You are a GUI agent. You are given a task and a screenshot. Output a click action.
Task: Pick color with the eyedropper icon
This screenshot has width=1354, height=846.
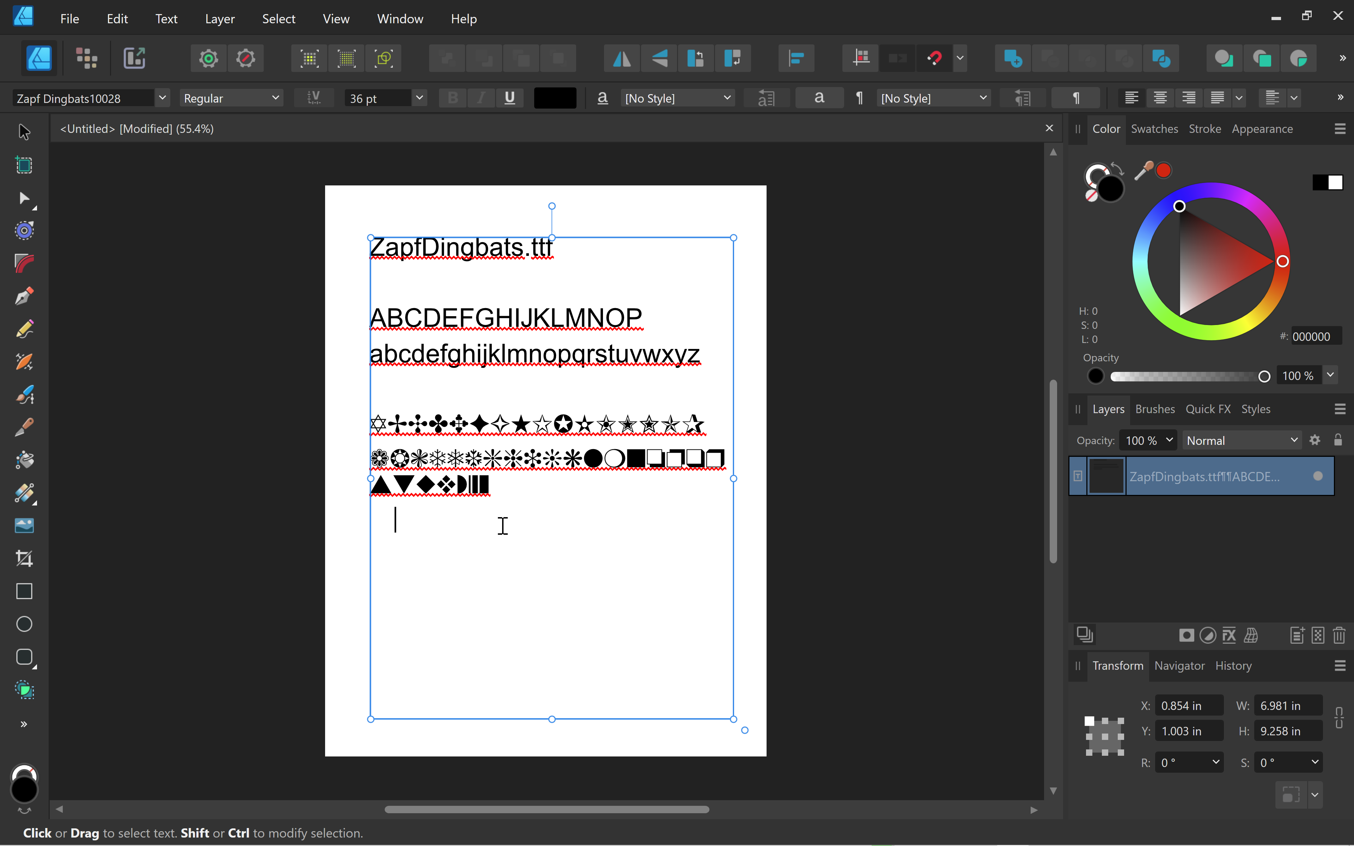click(x=1143, y=171)
